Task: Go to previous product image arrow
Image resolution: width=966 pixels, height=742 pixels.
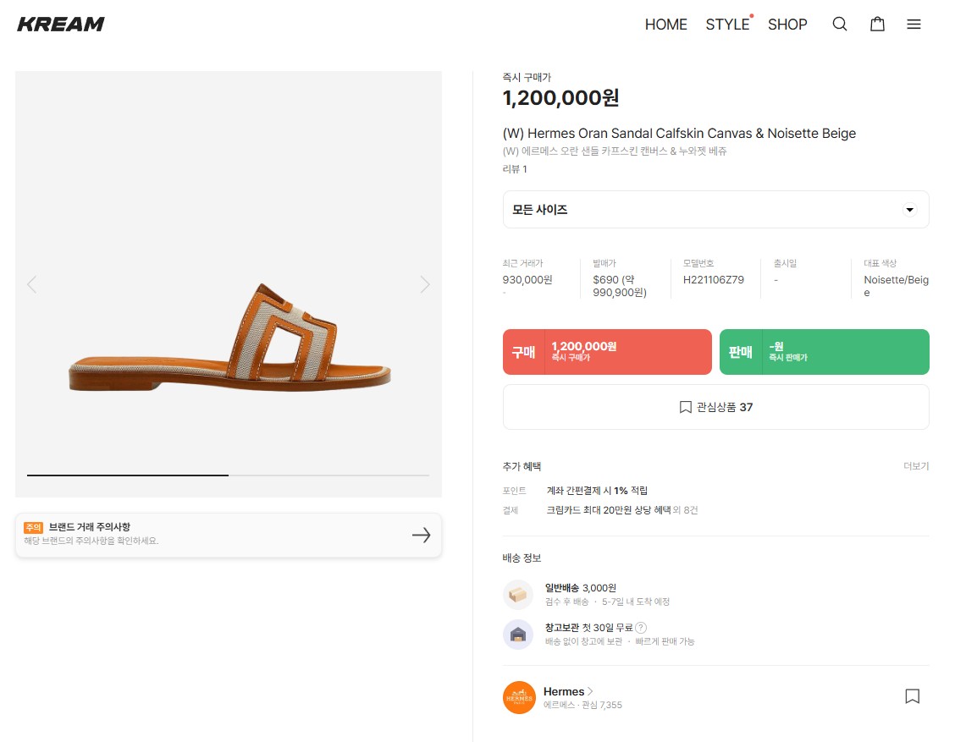Action: tap(31, 284)
